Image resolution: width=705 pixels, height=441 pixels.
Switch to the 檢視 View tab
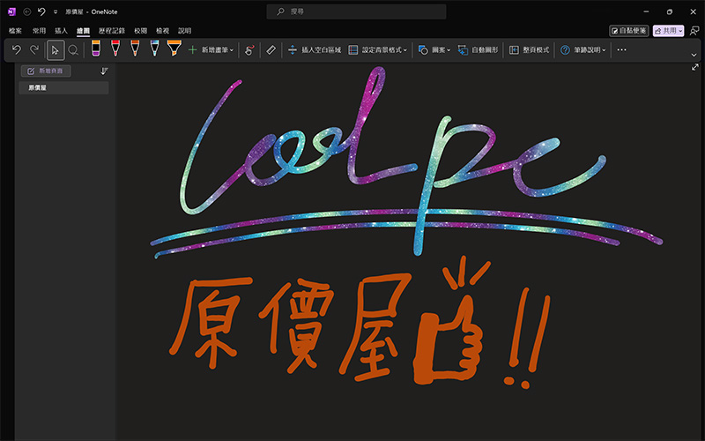(162, 31)
